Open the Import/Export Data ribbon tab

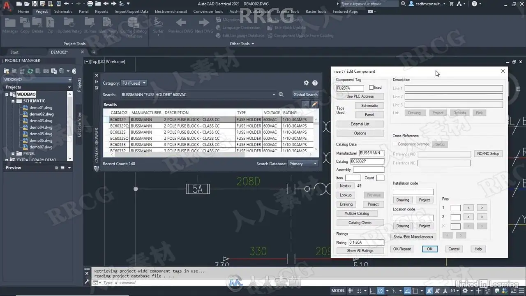(131, 12)
